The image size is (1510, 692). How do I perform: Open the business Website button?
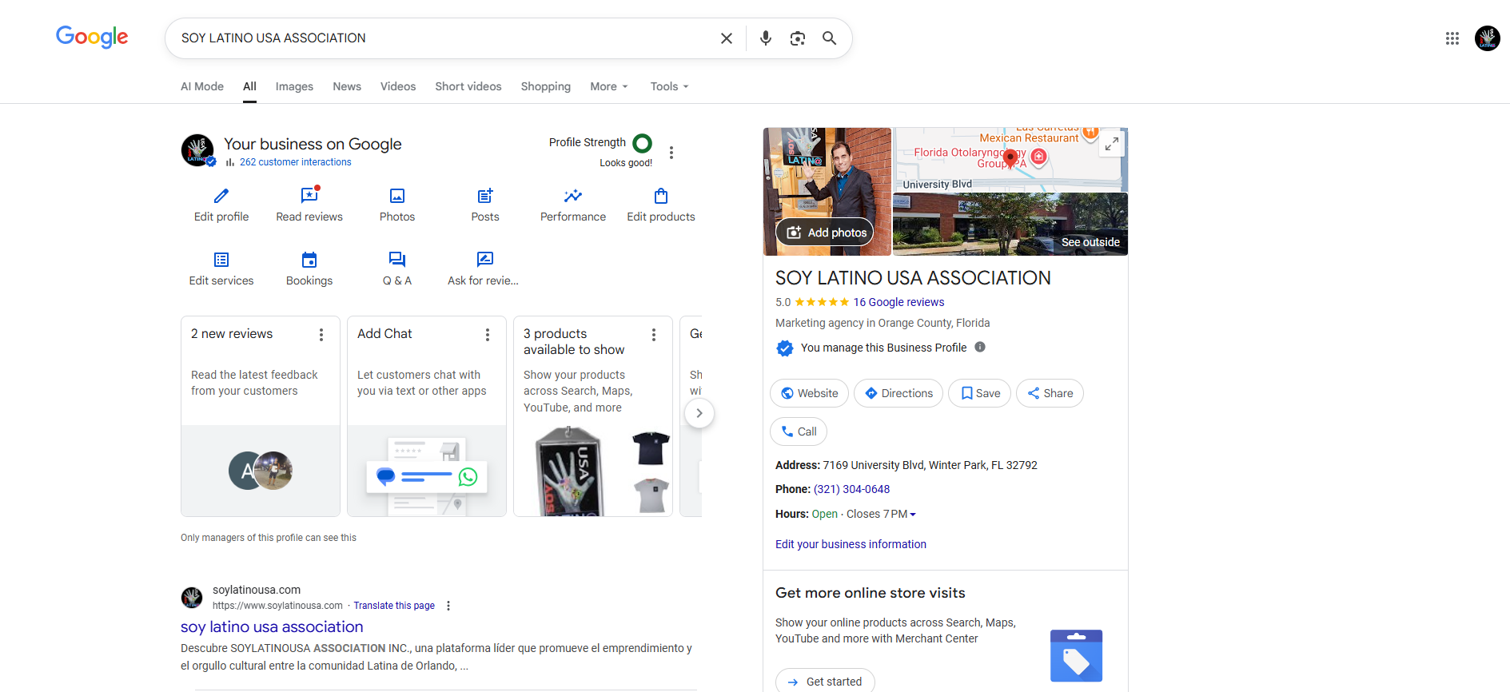click(x=810, y=393)
